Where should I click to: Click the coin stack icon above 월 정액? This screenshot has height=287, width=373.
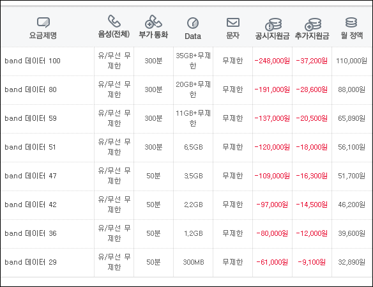pyautogui.click(x=351, y=22)
